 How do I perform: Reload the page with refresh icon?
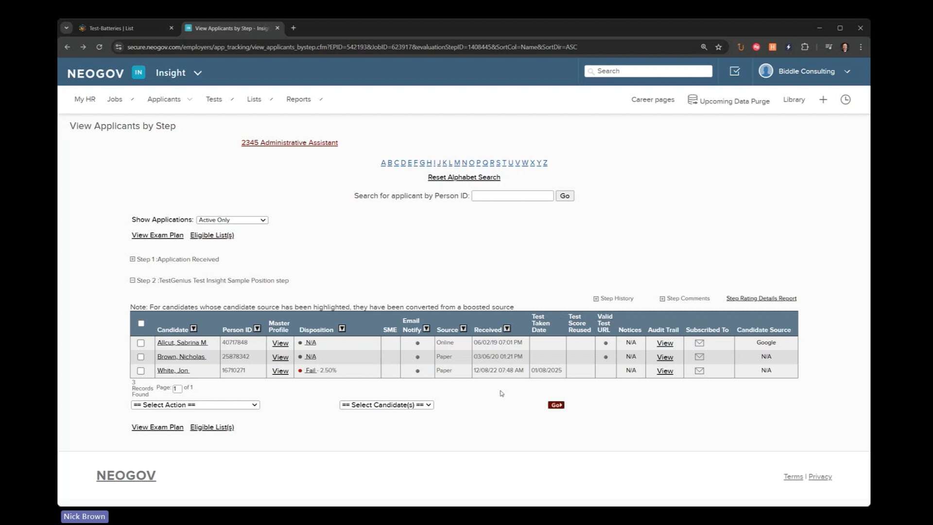click(99, 47)
